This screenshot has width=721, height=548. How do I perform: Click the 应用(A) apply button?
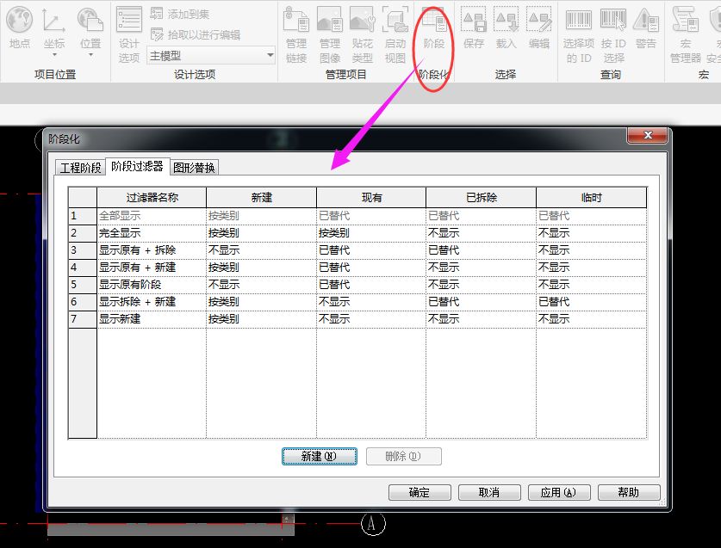[x=559, y=492]
